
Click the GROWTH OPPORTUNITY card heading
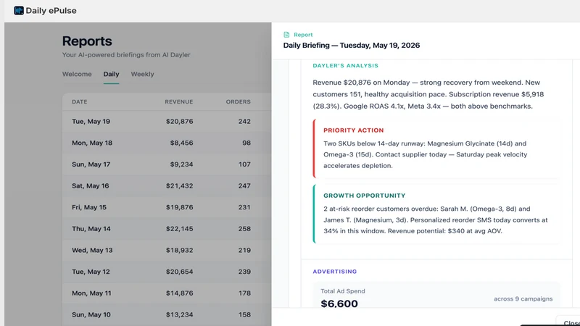(x=365, y=196)
